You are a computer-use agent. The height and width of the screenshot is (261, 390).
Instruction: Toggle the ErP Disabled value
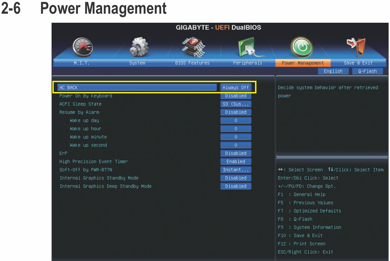coord(236,153)
